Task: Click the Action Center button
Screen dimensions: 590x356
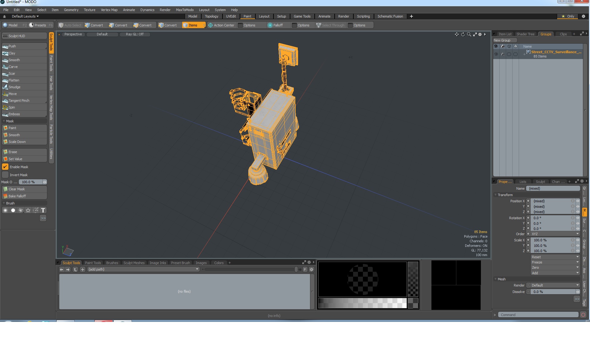Action: tap(222, 25)
